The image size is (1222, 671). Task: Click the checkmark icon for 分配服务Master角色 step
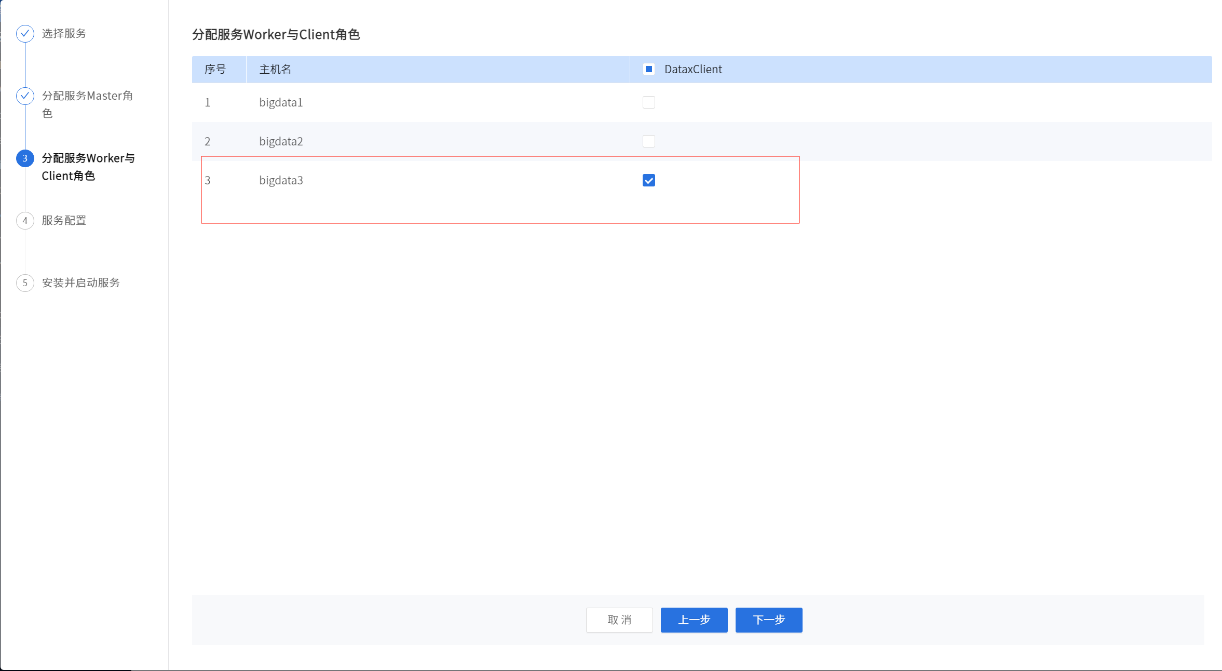point(25,96)
